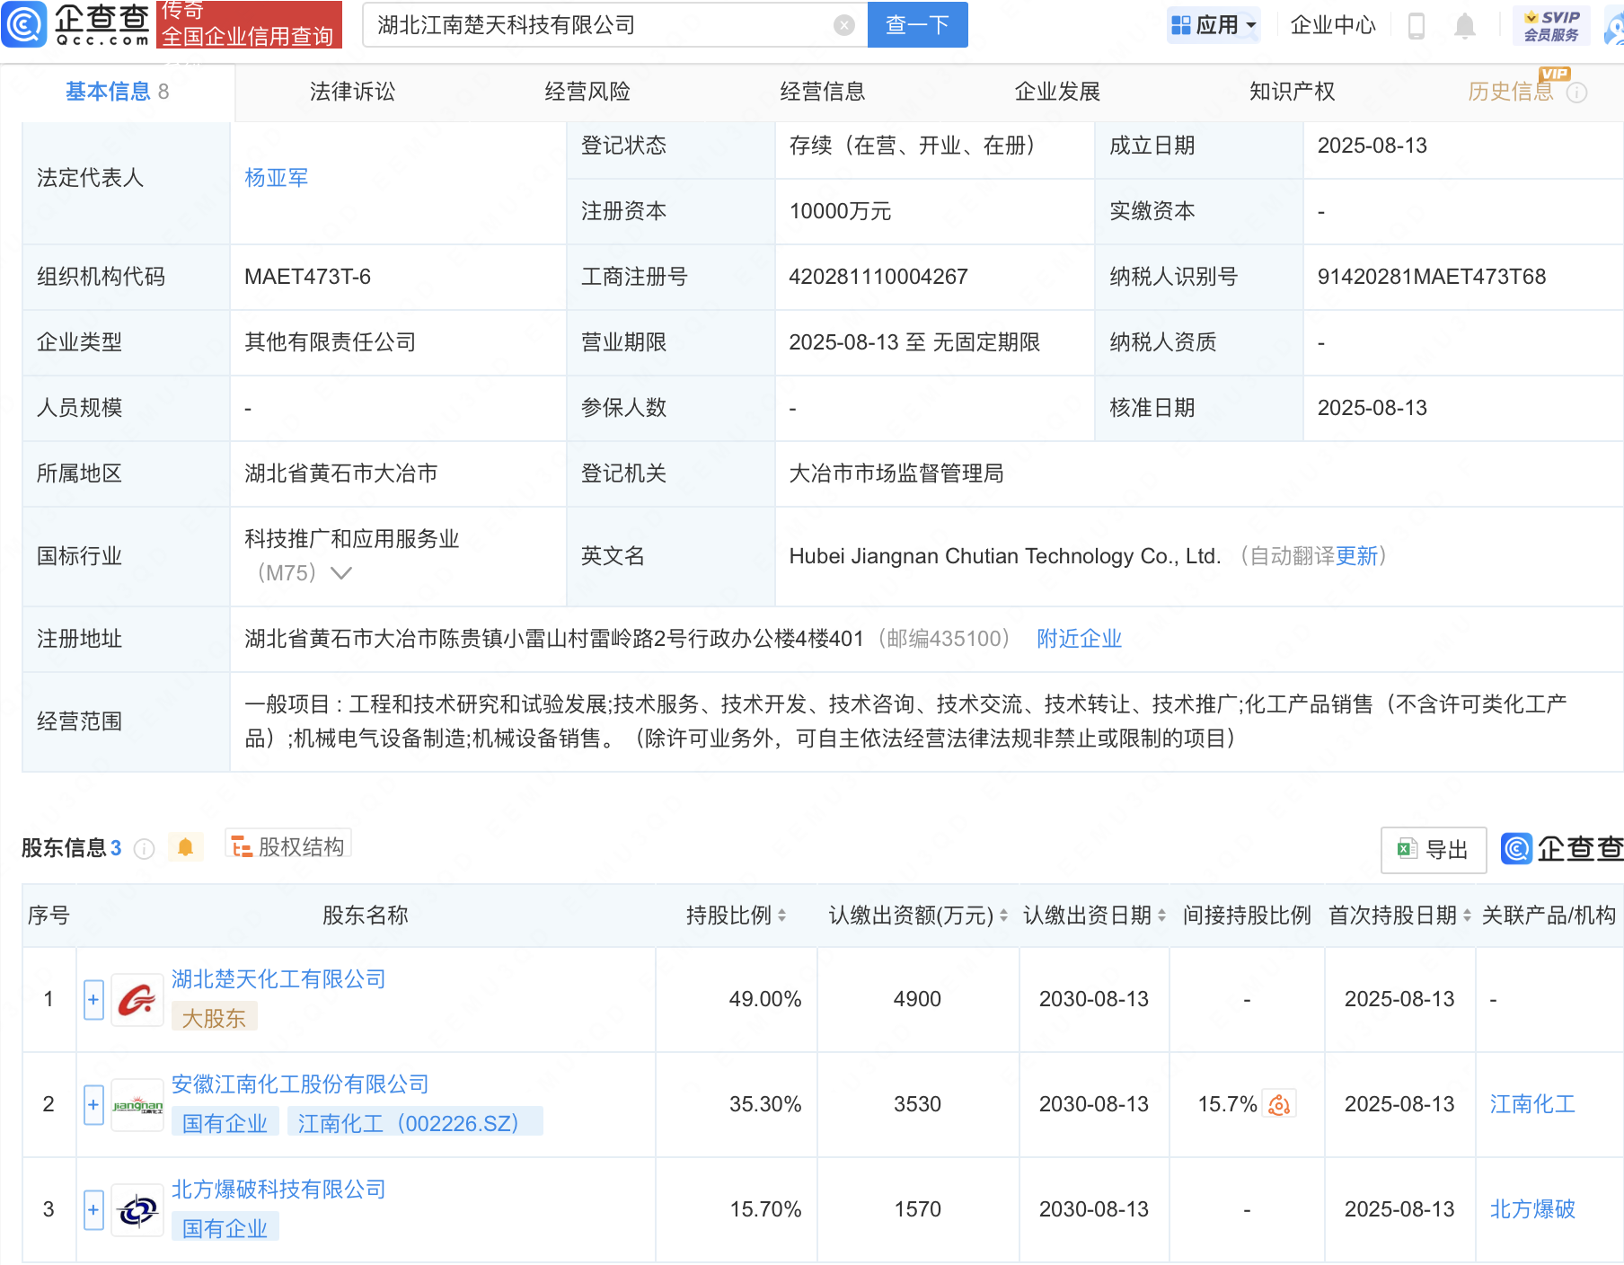Viewport: 1624px width, 1265px height.
Task: Open the mobile phone app icon
Action: 1417,26
